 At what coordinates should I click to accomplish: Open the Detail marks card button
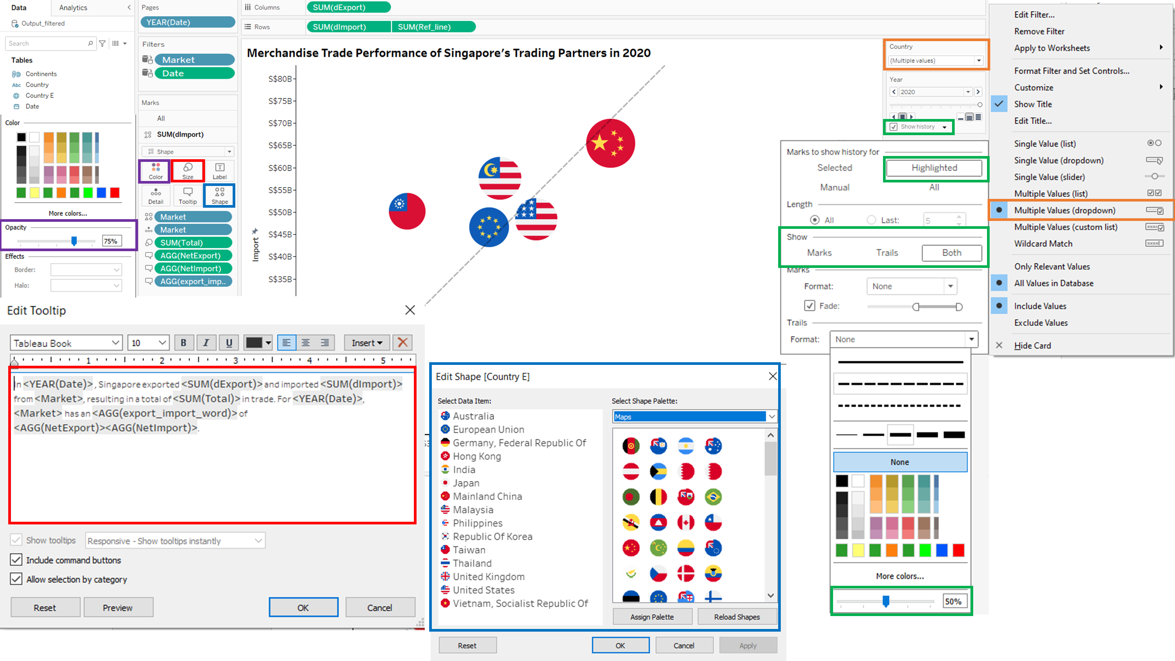click(156, 196)
